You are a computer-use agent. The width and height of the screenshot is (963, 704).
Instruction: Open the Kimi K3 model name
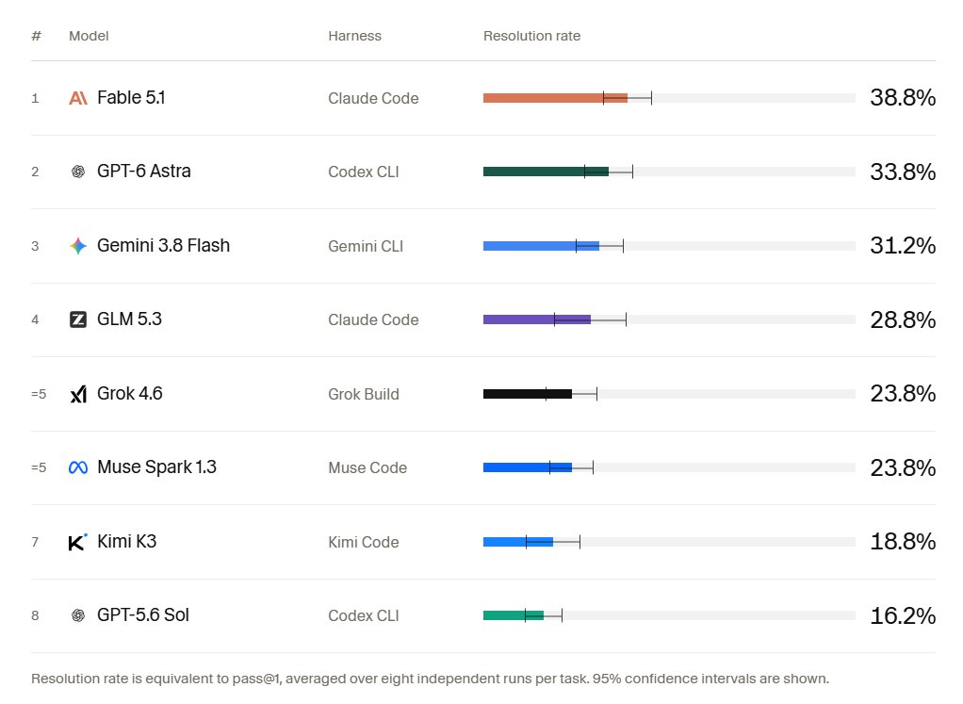pos(126,541)
